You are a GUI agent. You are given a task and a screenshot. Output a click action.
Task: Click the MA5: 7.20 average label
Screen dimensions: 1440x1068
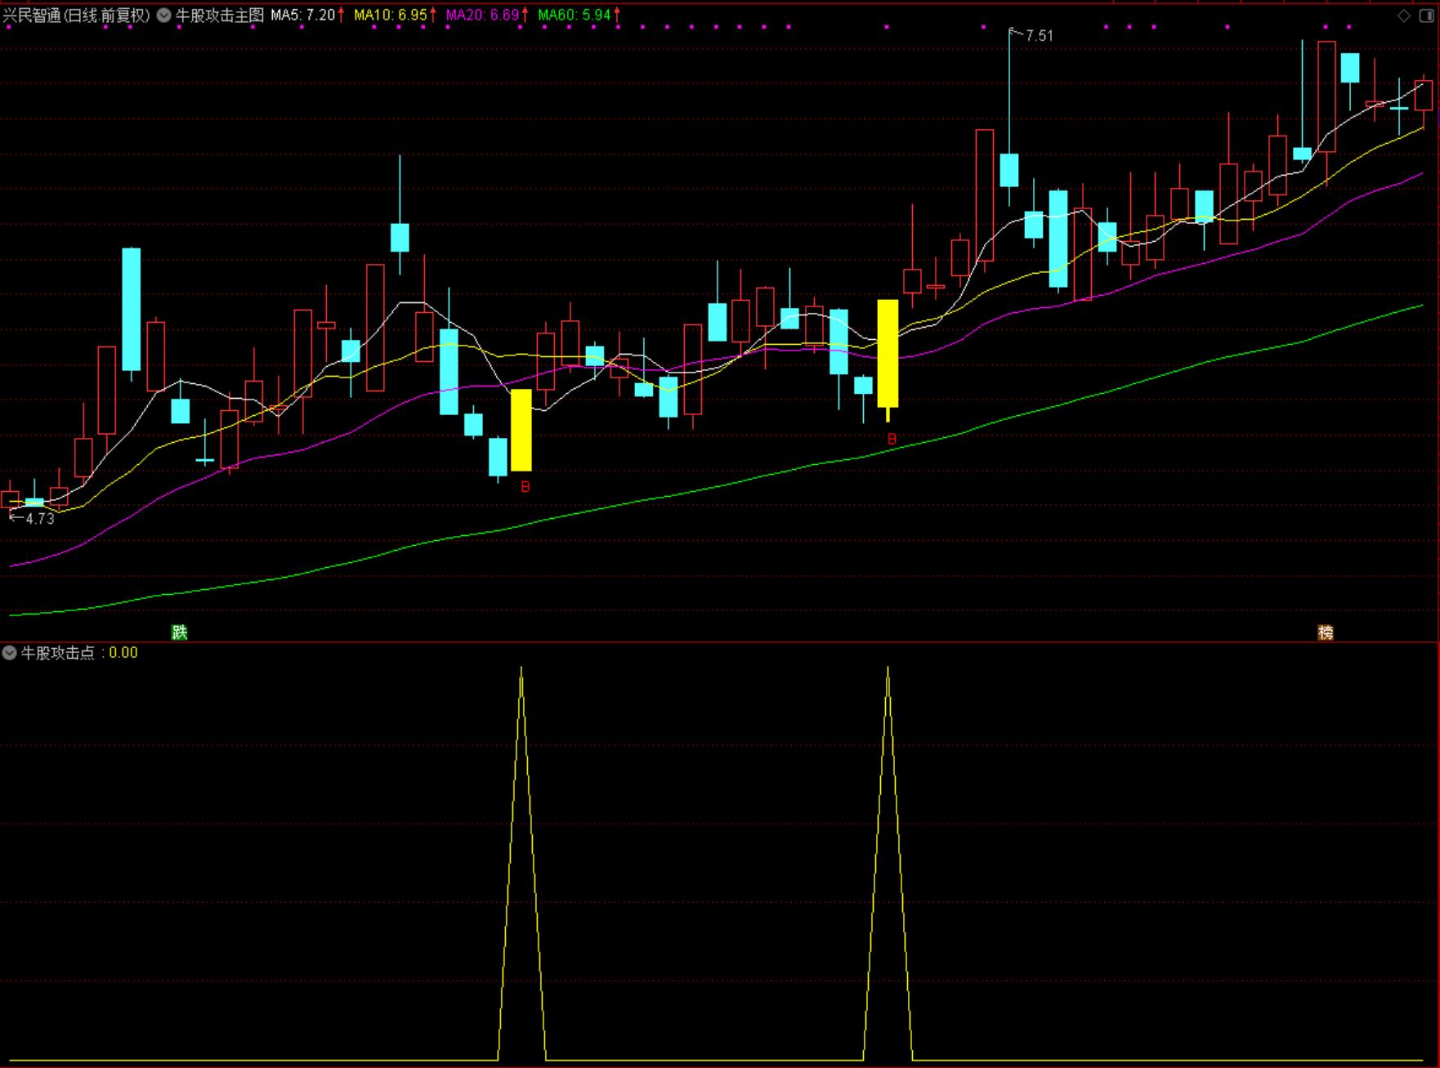click(303, 15)
